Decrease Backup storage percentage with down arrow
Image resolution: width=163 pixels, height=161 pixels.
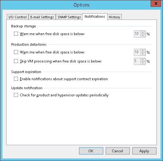[x=143, y=35]
